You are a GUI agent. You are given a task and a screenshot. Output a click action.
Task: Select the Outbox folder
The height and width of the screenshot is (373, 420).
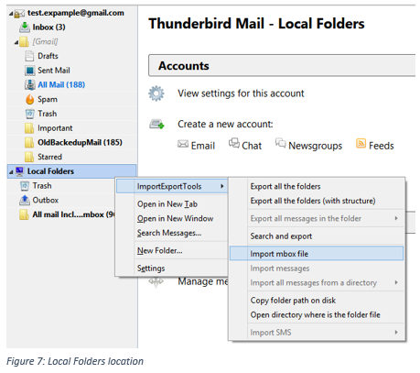(x=46, y=200)
